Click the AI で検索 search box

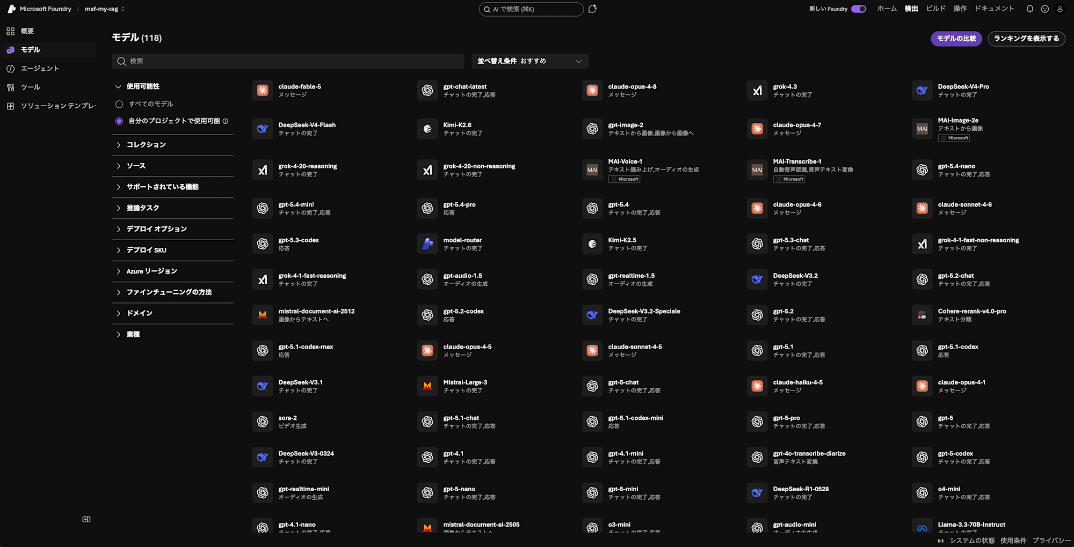[531, 9]
